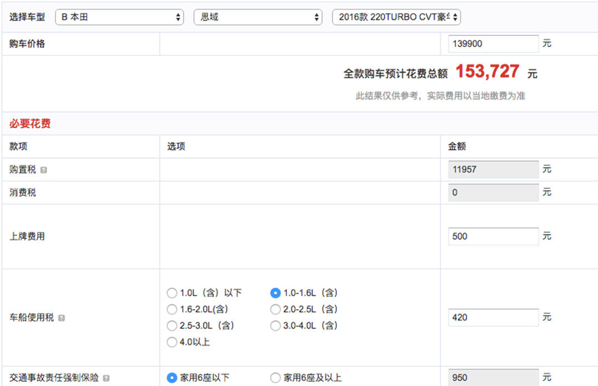Viewport: 598px width, 386px height.
Task: Expand the car series dropdown showing 思域
Action: [257, 17]
